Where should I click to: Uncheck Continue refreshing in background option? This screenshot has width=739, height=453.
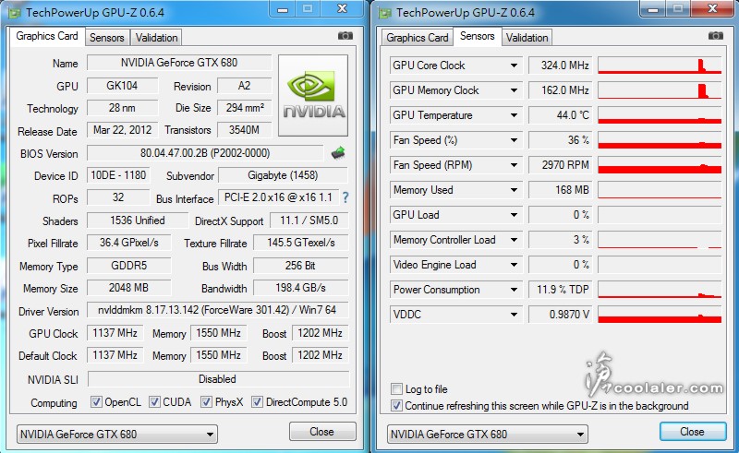click(396, 405)
